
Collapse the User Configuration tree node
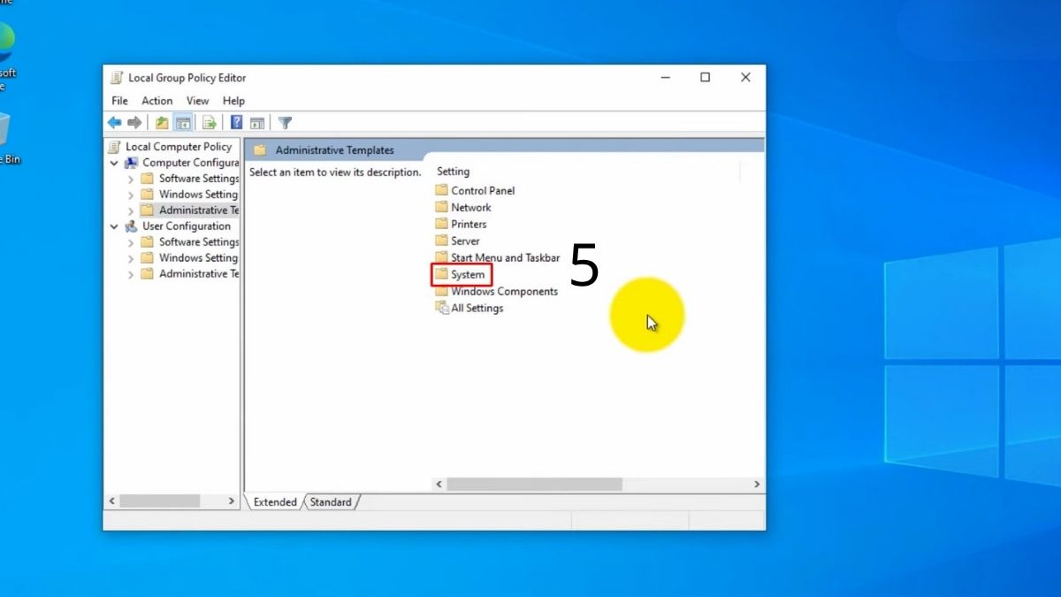114,226
